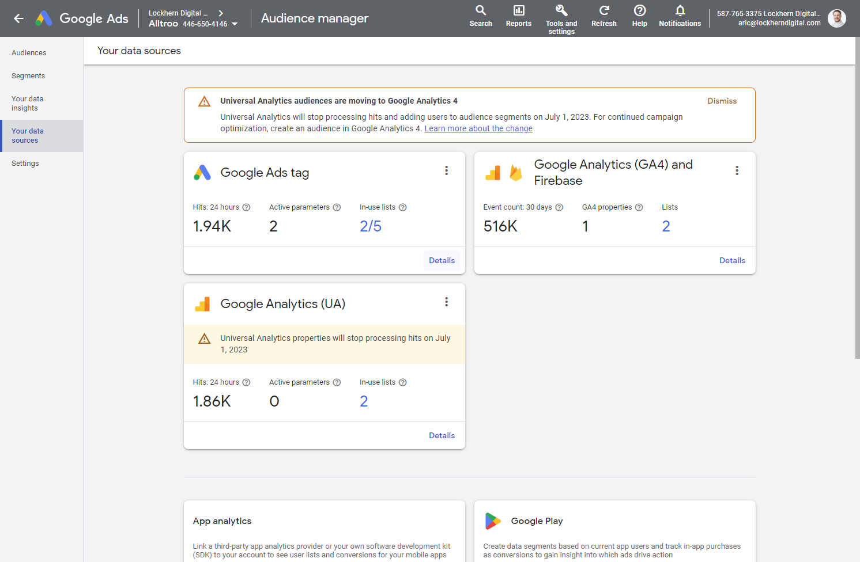Open more options for GA4 and Firebase card

click(x=737, y=170)
